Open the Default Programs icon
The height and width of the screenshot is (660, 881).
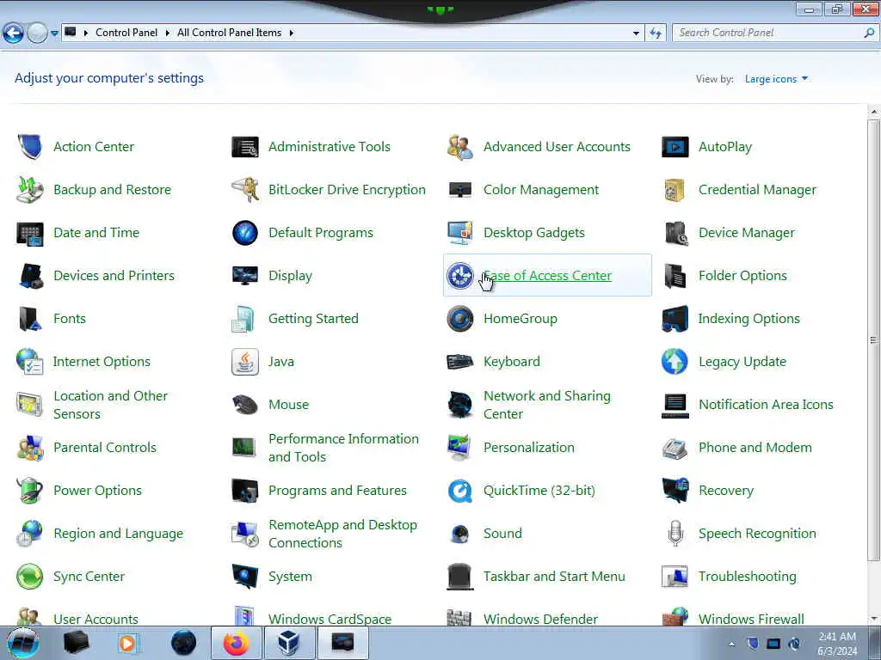(245, 233)
